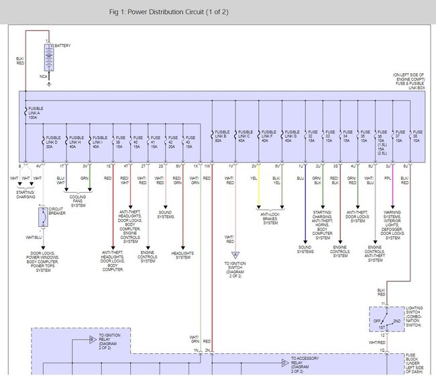This screenshot has width=436, height=378.
Task: Click the YEL wire color label
Action: tap(254, 179)
